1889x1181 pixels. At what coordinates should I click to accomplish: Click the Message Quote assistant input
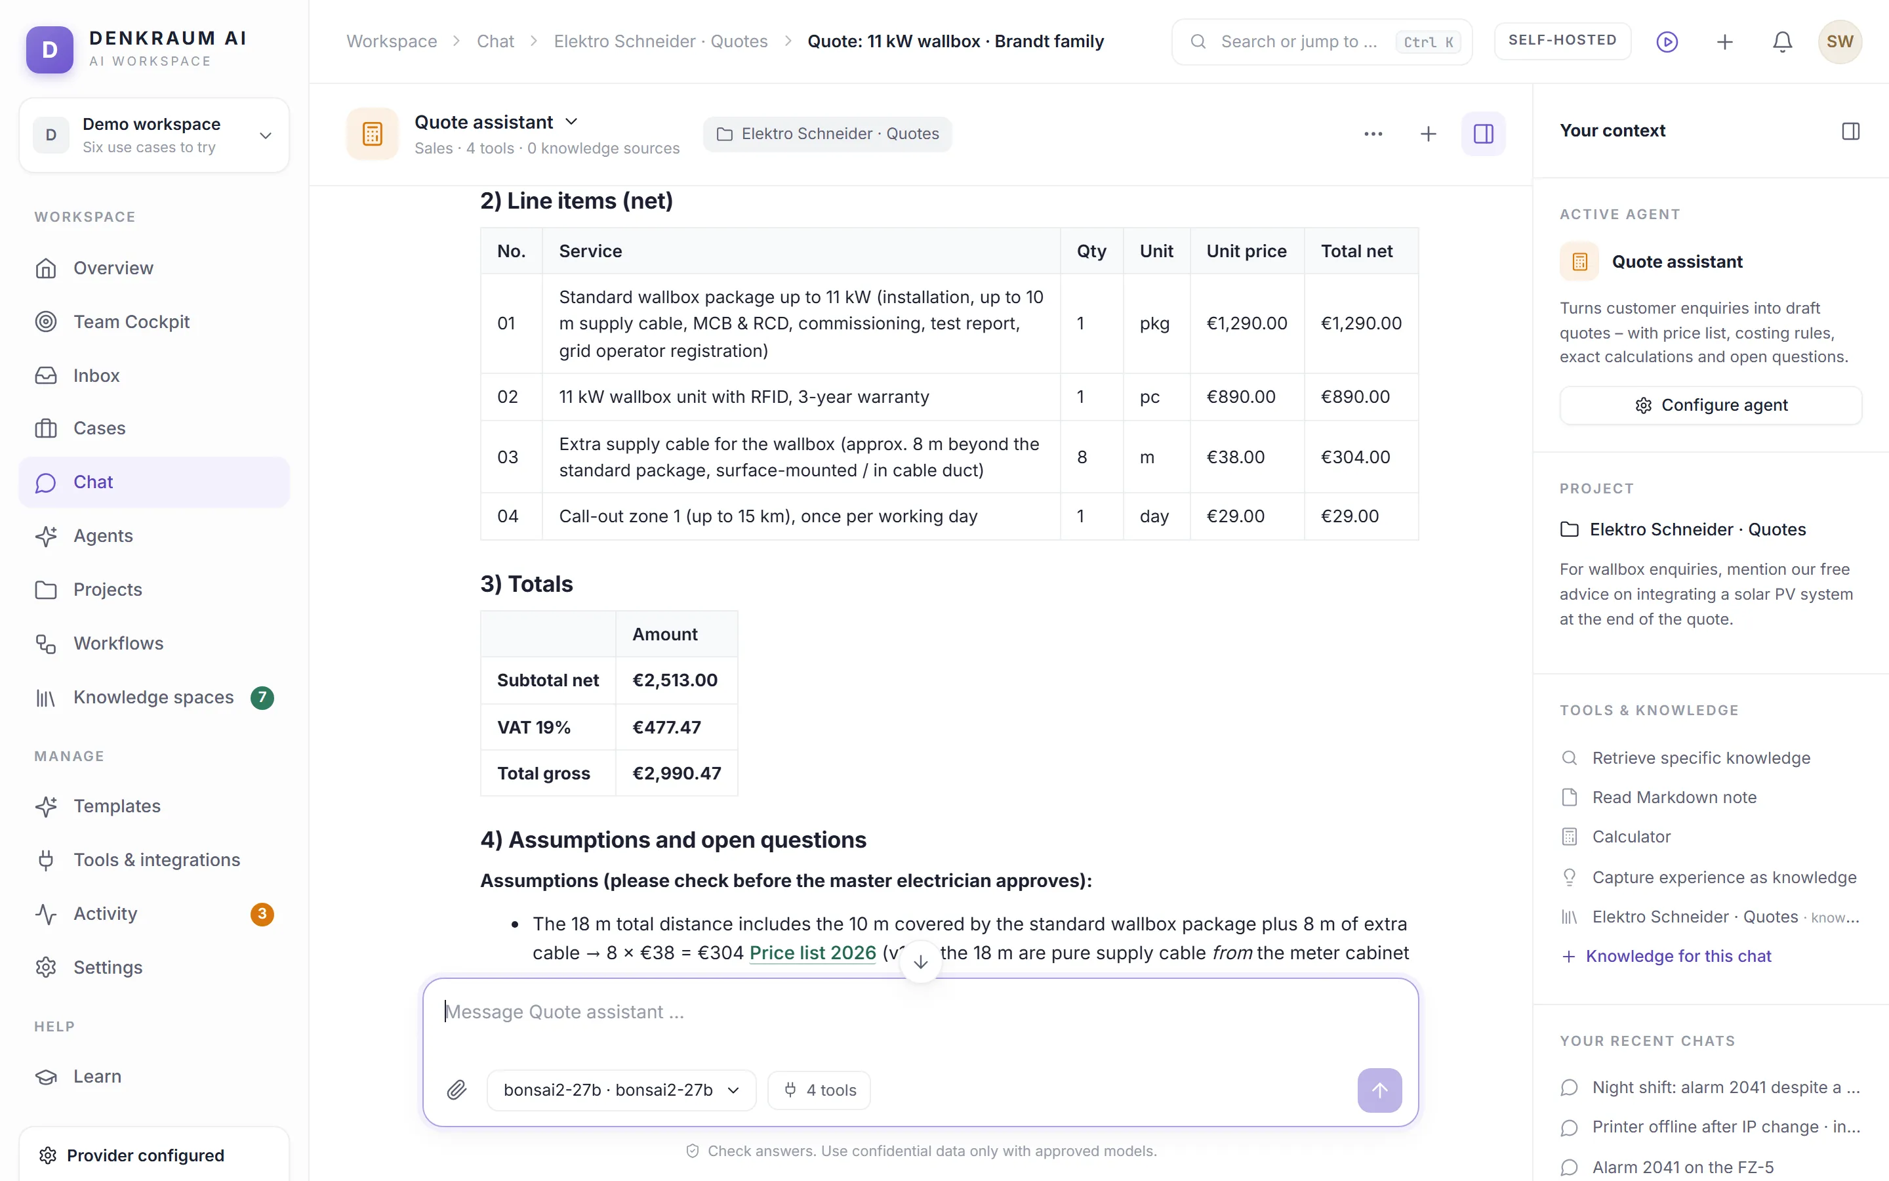[x=920, y=1012]
